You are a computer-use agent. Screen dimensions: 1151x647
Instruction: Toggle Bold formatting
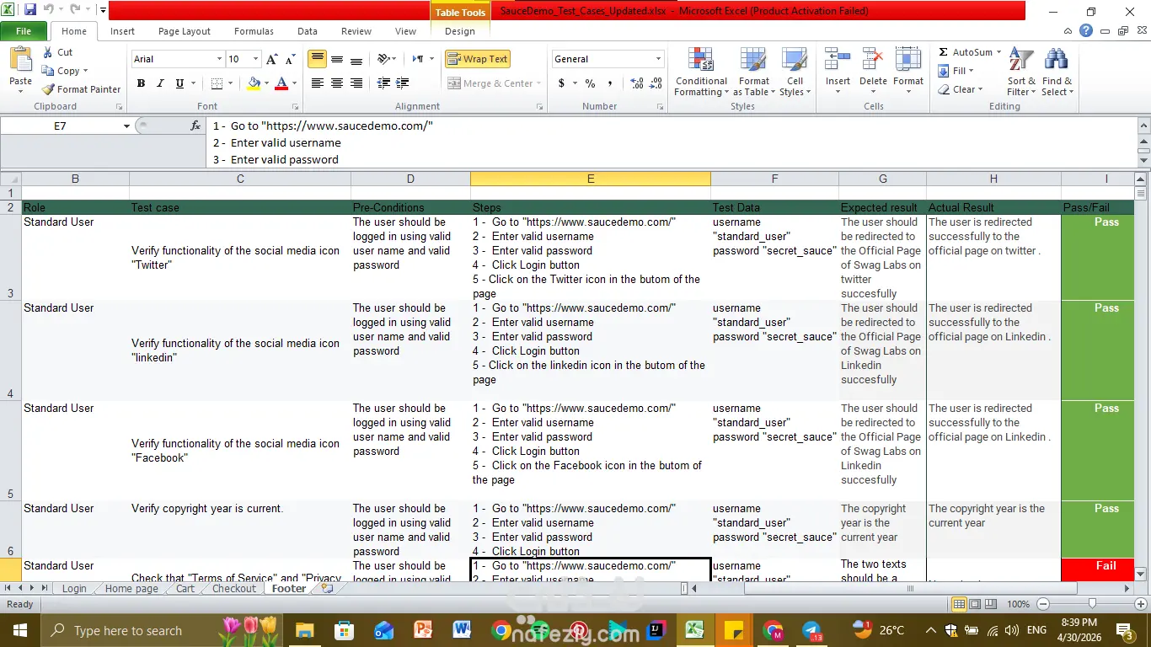click(141, 83)
